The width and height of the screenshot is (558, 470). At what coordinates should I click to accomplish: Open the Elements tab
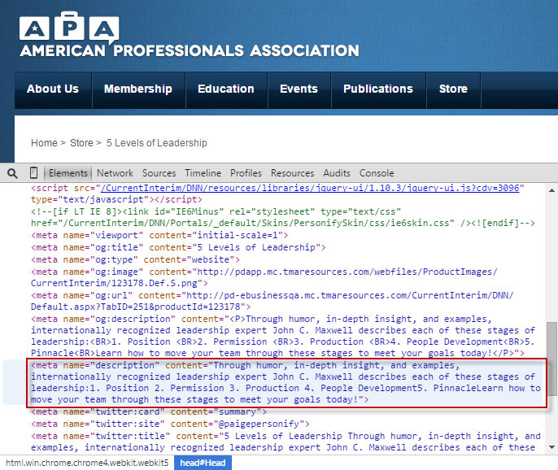click(x=68, y=173)
